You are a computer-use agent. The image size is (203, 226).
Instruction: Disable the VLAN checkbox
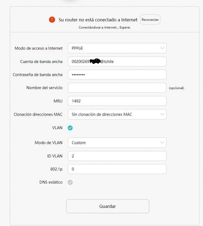coord(70,128)
